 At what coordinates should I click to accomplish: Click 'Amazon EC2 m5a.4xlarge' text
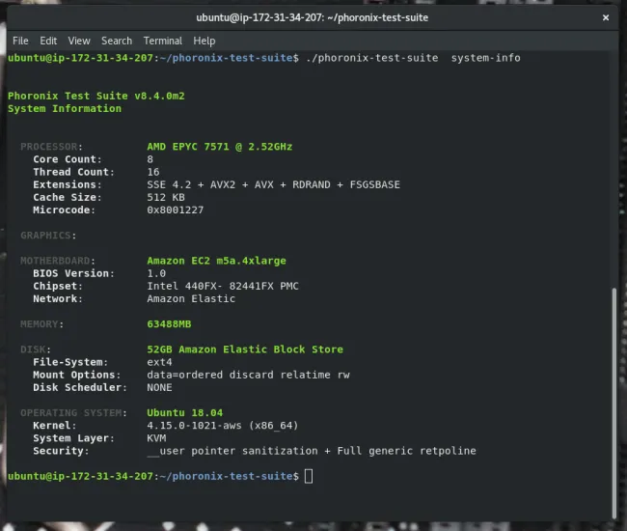[216, 261]
